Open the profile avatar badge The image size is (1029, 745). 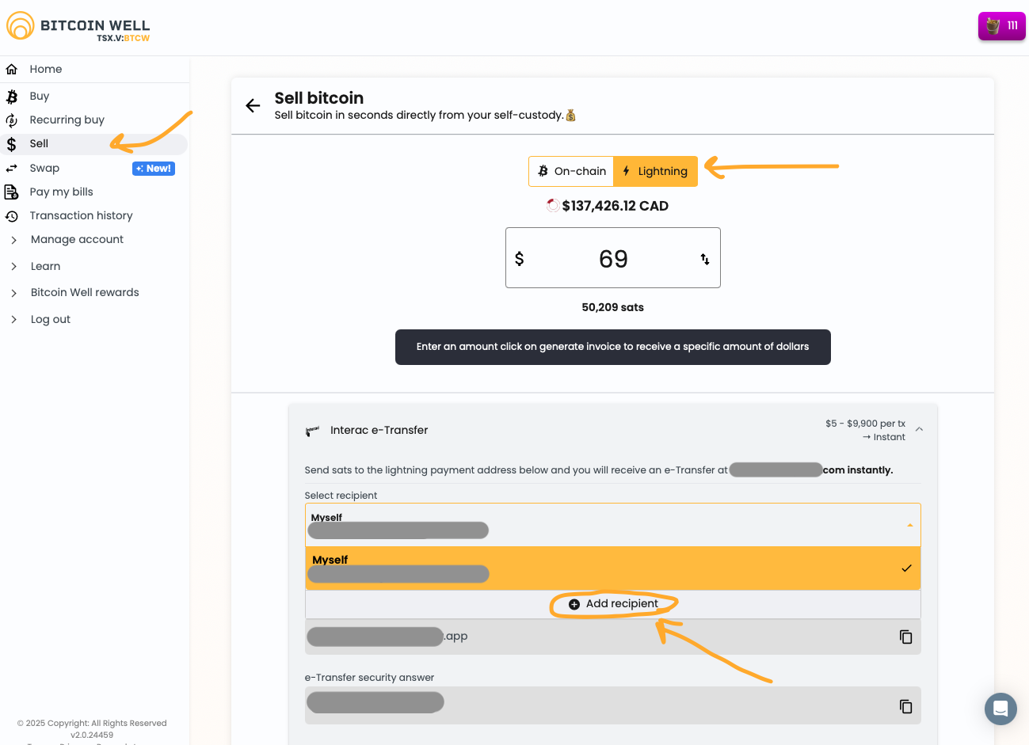point(1001,26)
